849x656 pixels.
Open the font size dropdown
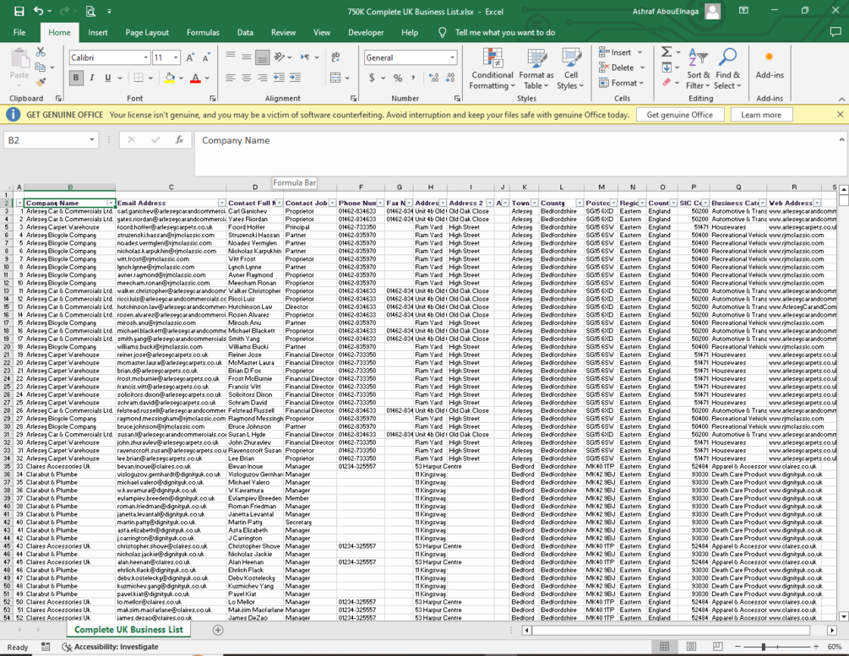176,57
